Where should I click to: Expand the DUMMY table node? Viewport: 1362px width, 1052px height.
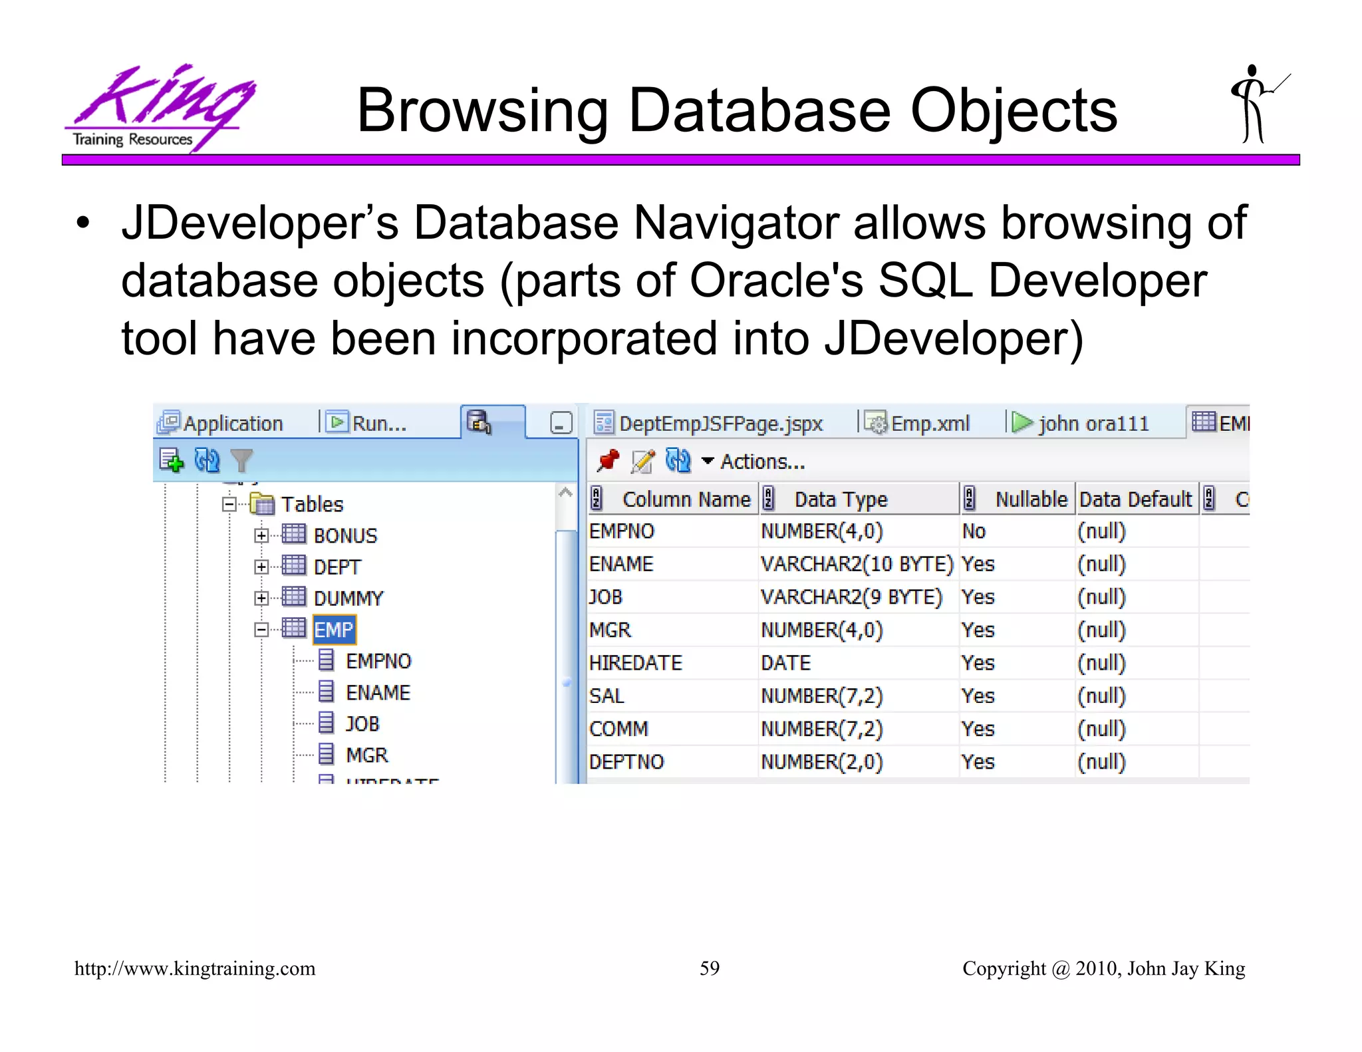pos(261,598)
